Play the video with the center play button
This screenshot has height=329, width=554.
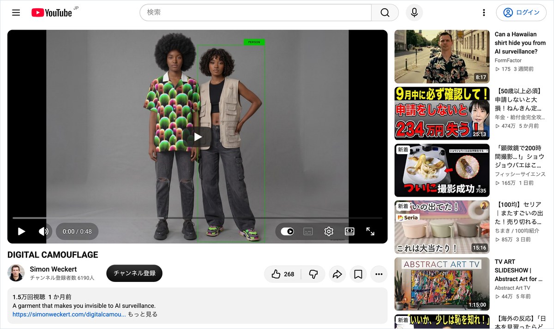point(198,137)
